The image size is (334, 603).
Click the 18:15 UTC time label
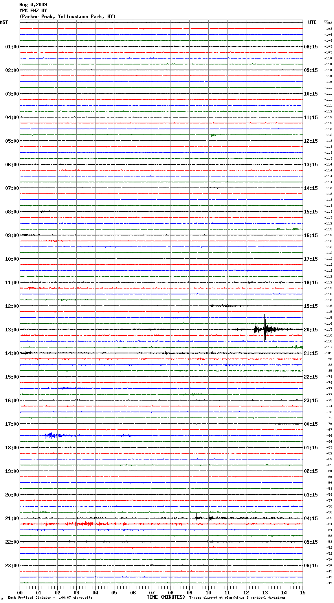(311, 283)
